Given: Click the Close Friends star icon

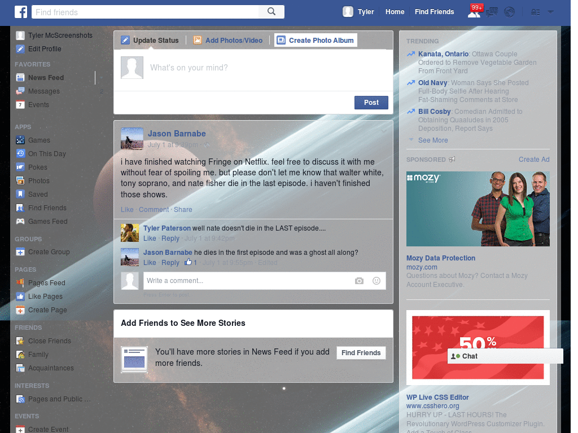Looking at the screenshot, I should [x=20, y=341].
